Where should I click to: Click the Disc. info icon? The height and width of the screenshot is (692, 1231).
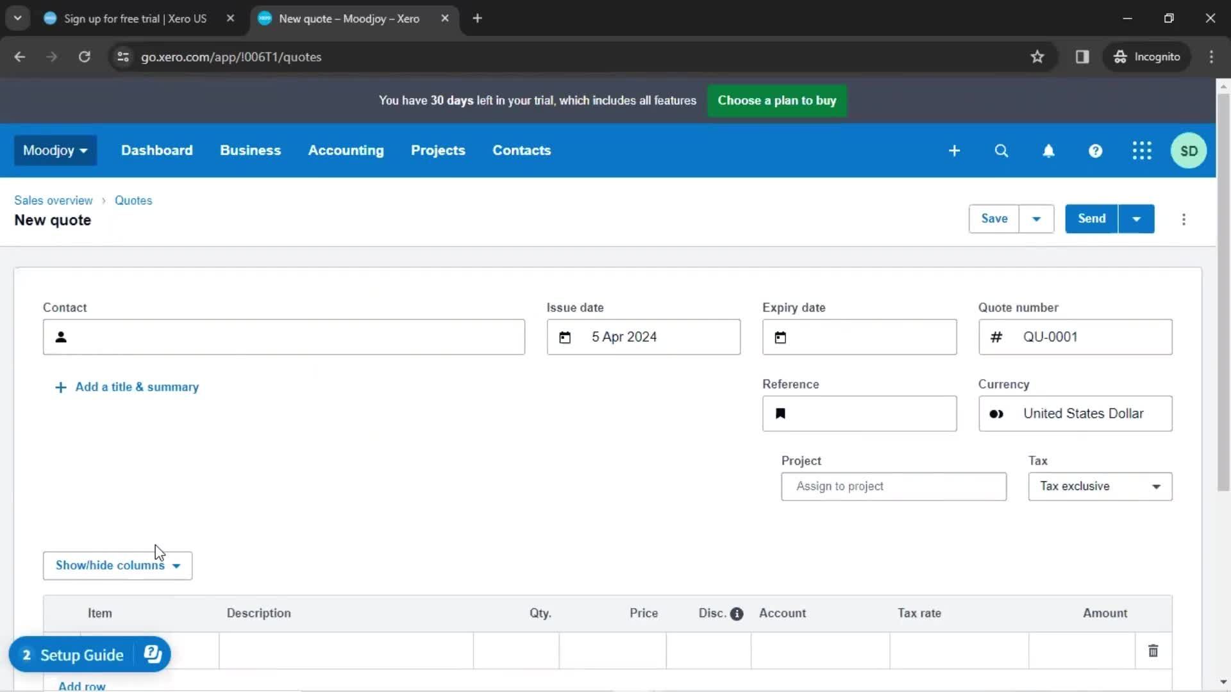(x=737, y=614)
